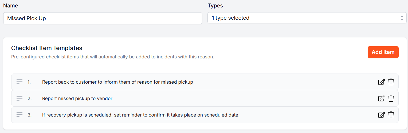Open the Types dropdown
The height and width of the screenshot is (133, 408).
(307, 18)
